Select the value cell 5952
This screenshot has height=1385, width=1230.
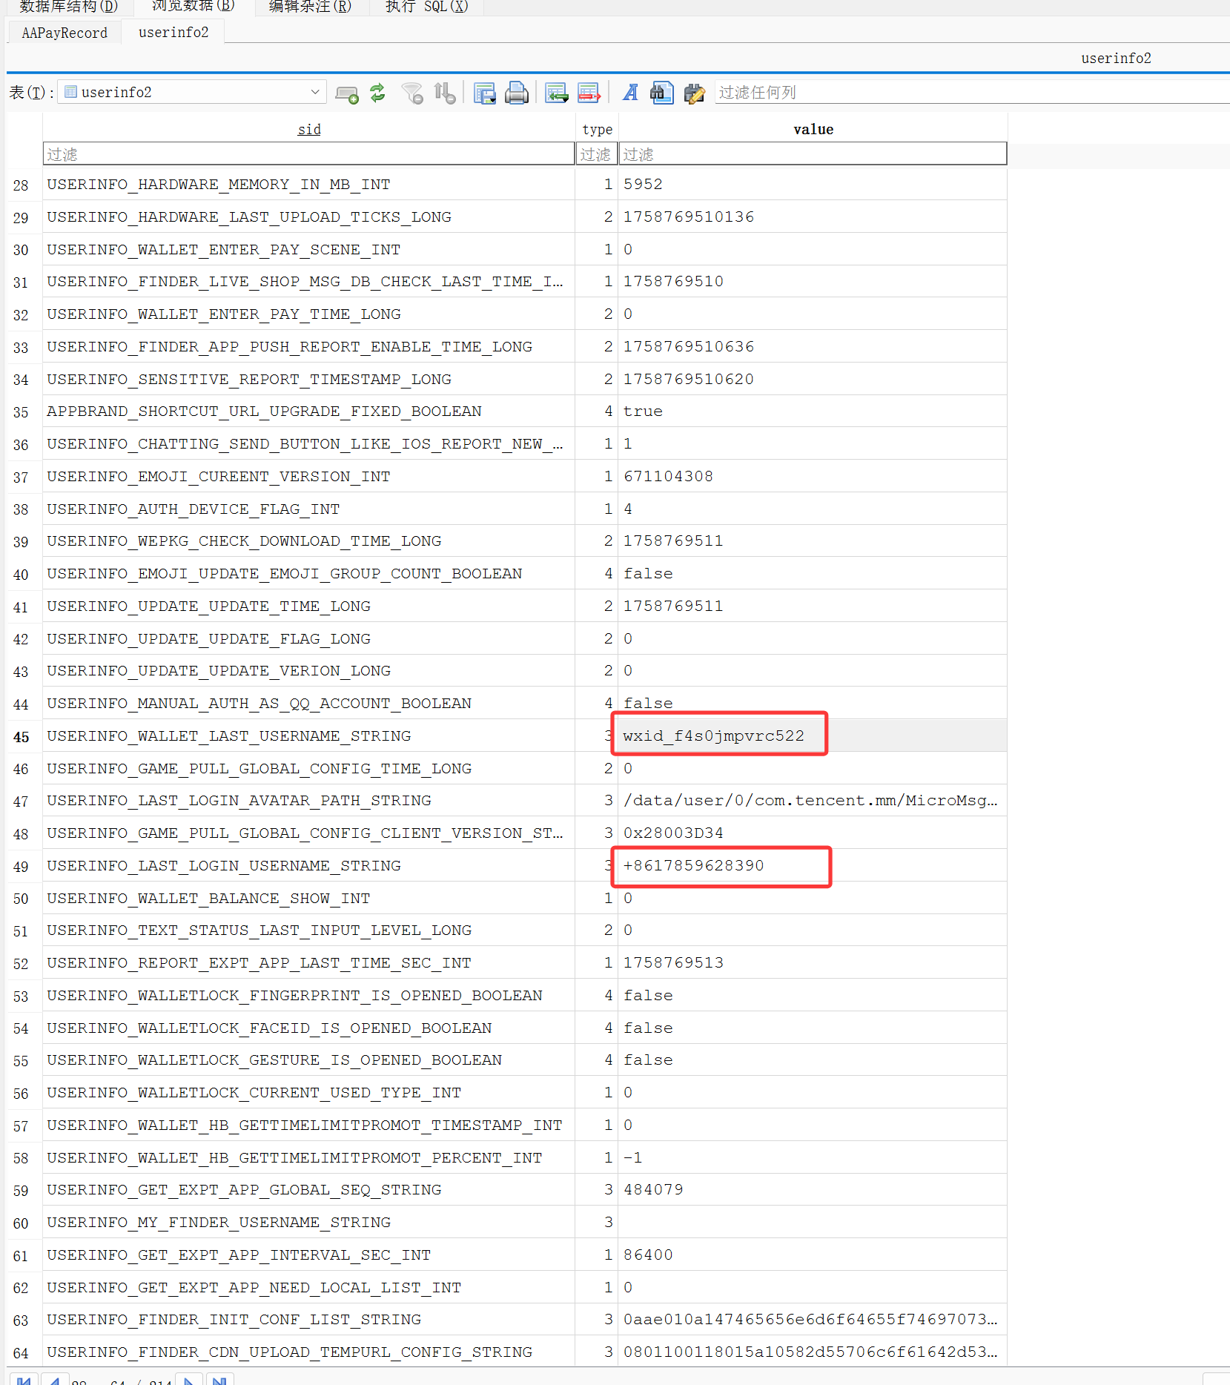click(x=813, y=184)
